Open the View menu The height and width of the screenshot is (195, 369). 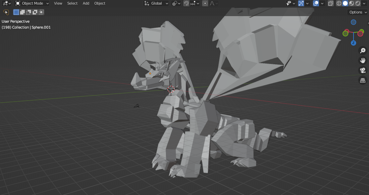pos(58,3)
